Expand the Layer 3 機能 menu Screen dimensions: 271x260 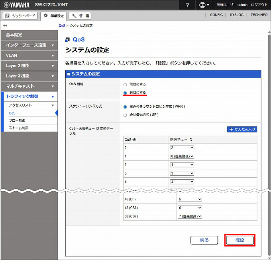[x=29, y=76]
